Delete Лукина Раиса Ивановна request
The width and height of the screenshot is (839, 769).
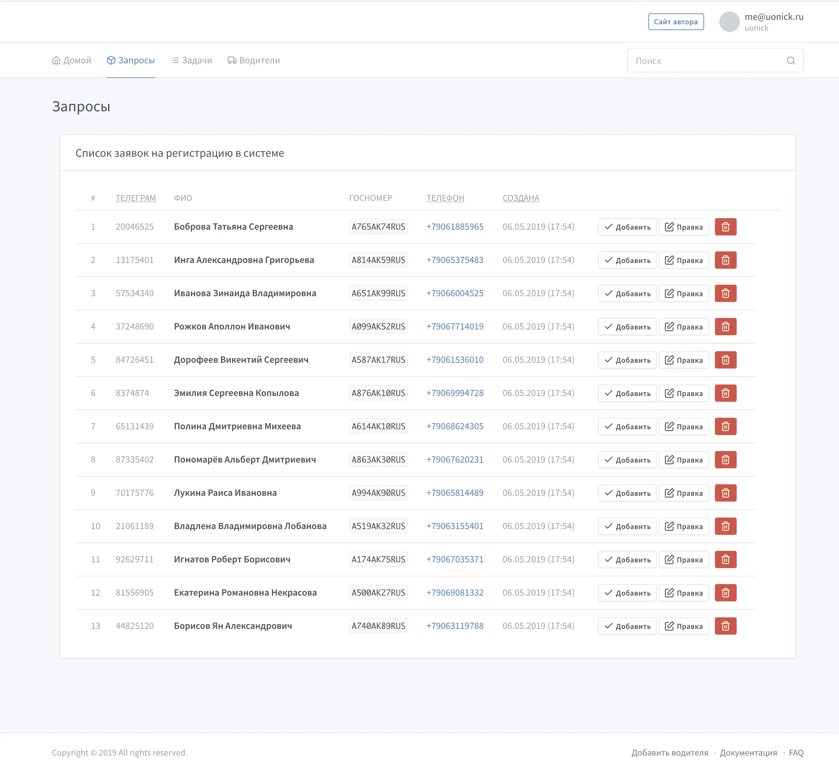(x=725, y=493)
